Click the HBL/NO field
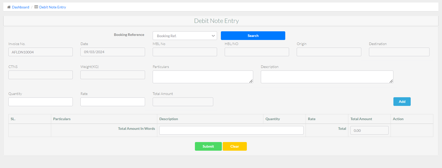442x168 pixels. [x=257, y=52]
